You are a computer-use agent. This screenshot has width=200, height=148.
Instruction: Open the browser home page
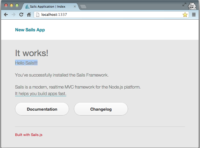(29, 15)
